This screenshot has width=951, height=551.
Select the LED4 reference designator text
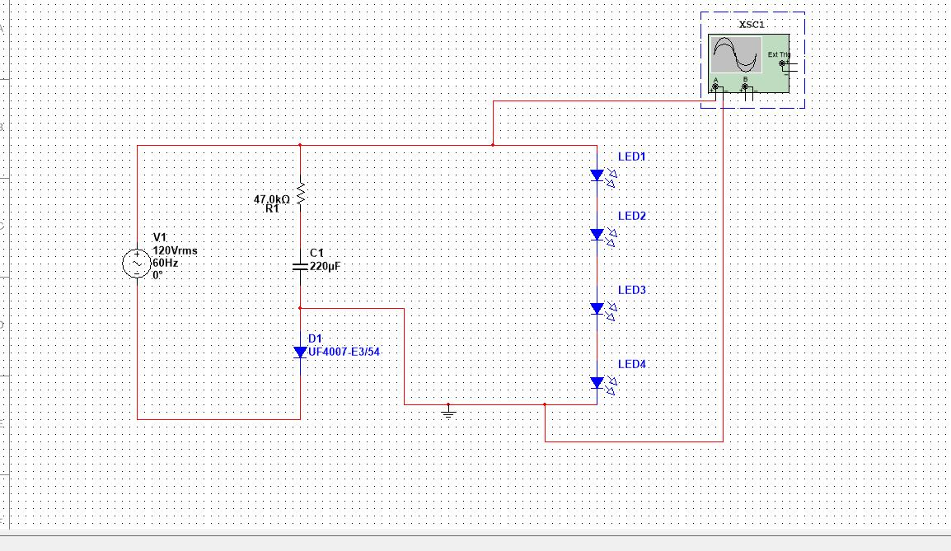click(x=632, y=364)
